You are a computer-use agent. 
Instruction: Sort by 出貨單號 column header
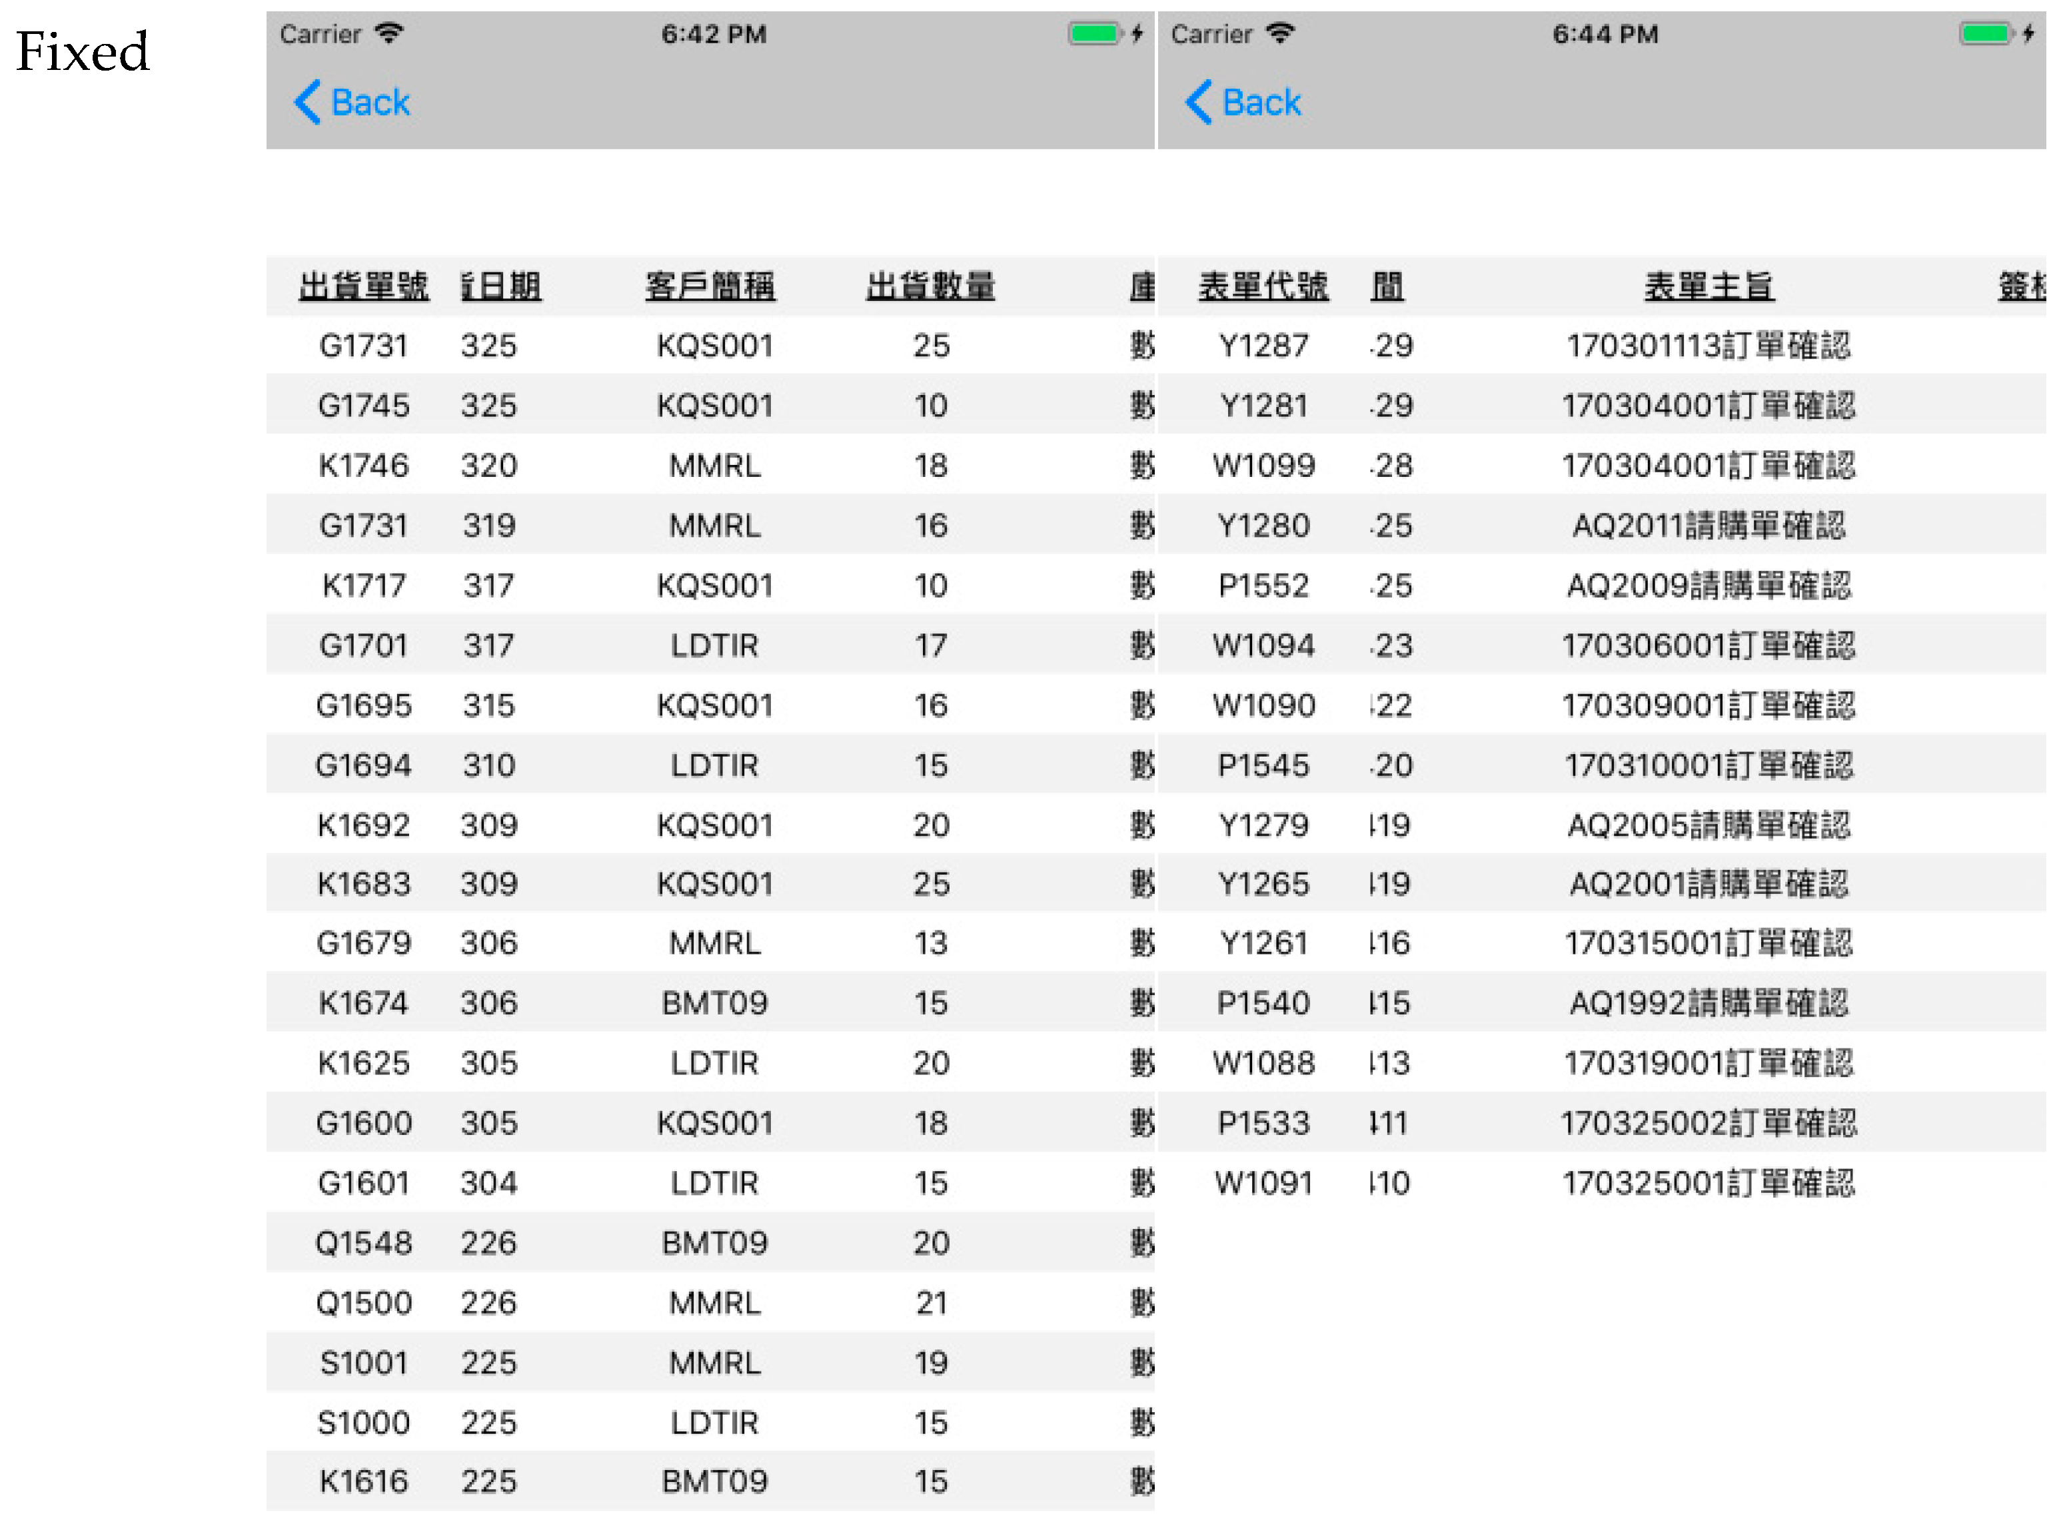click(x=364, y=287)
